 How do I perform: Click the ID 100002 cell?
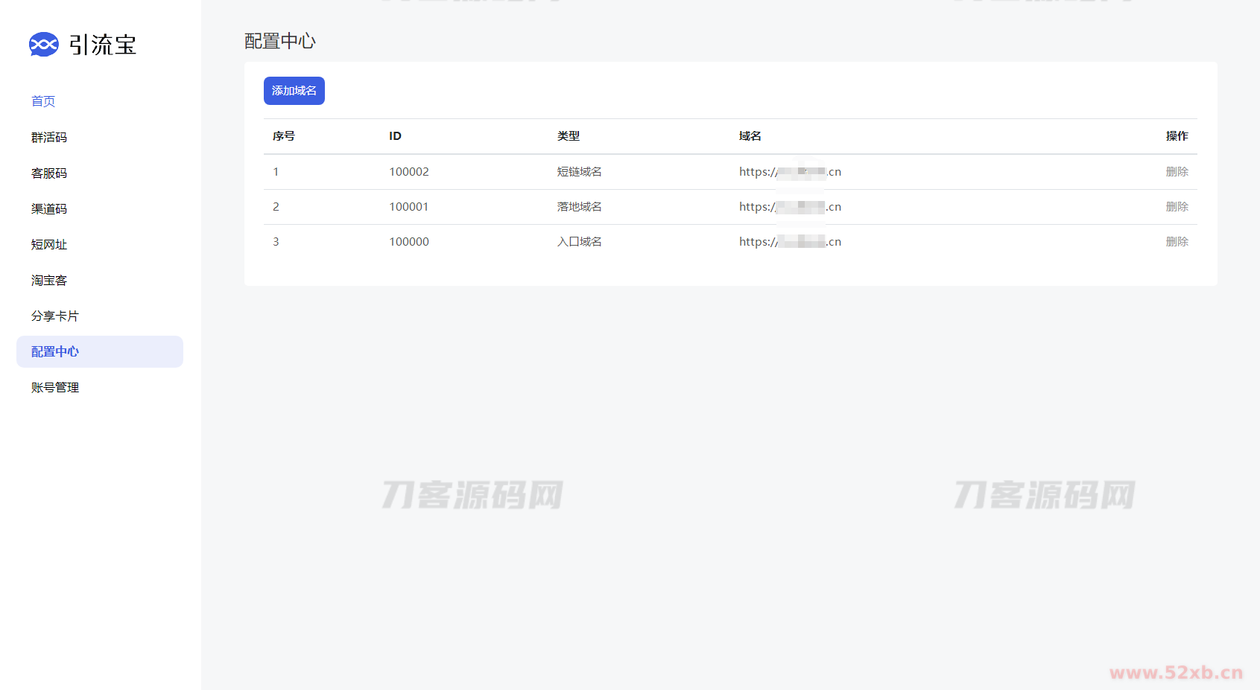[x=409, y=172]
